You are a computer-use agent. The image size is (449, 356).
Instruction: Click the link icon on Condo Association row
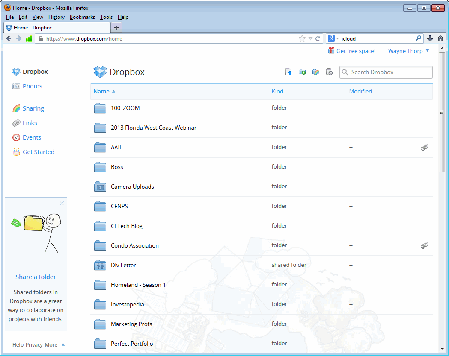pyautogui.click(x=424, y=245)
